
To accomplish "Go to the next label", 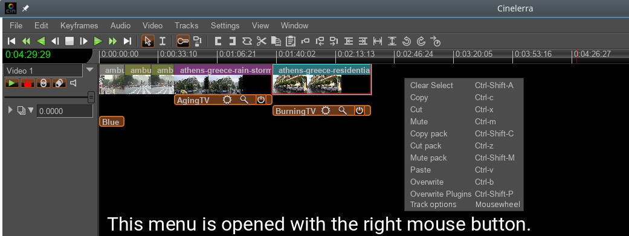I will 334,41.
